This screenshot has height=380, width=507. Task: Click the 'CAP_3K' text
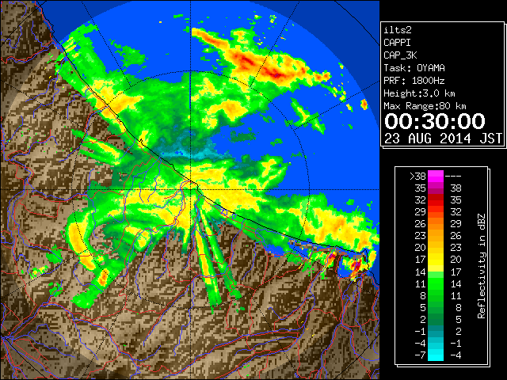(400, 55)
